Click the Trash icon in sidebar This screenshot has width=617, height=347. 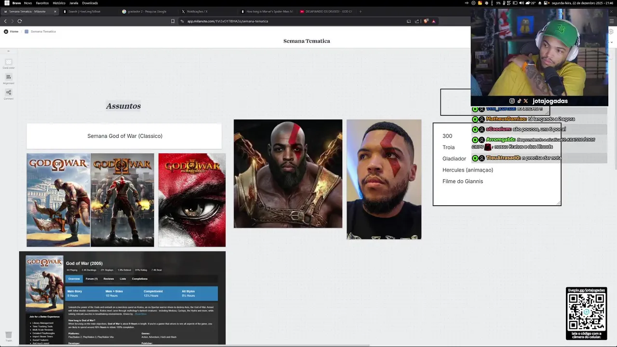click(x=9, y=336)
